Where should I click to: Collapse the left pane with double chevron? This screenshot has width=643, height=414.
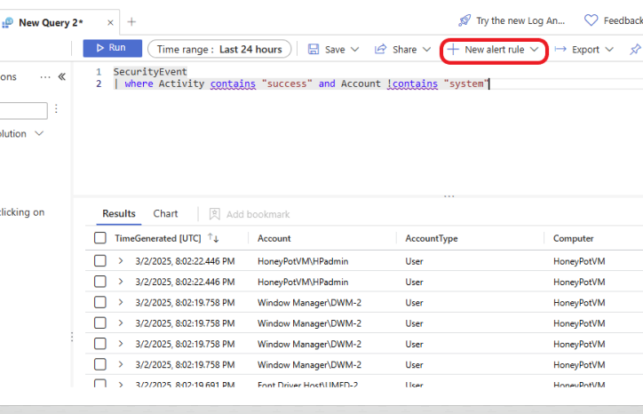tap(62, 76)
